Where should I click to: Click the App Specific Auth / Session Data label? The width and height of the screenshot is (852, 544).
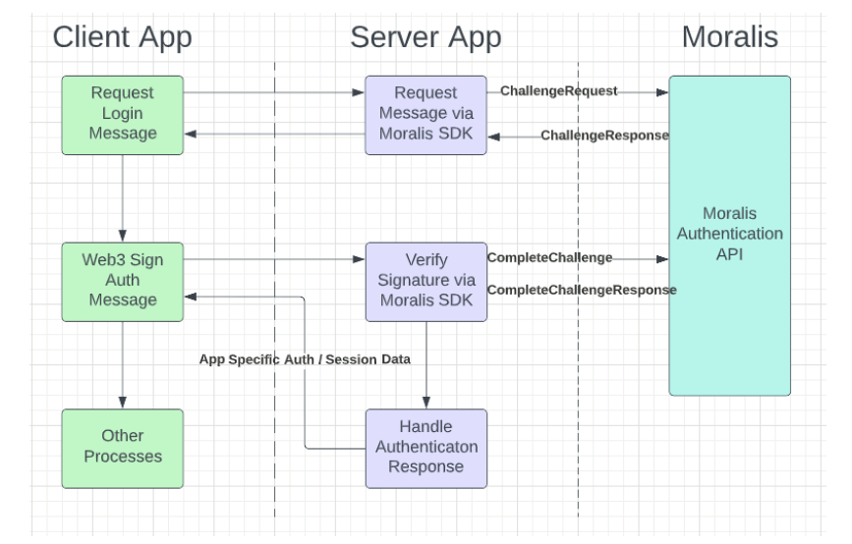pos(305,359)
